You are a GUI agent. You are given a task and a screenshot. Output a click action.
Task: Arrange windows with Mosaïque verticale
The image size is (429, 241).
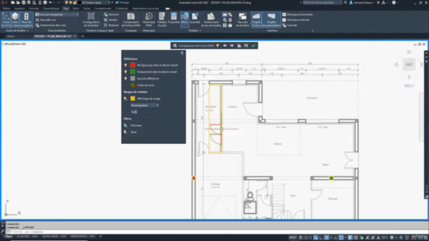(x=296, y=20)
